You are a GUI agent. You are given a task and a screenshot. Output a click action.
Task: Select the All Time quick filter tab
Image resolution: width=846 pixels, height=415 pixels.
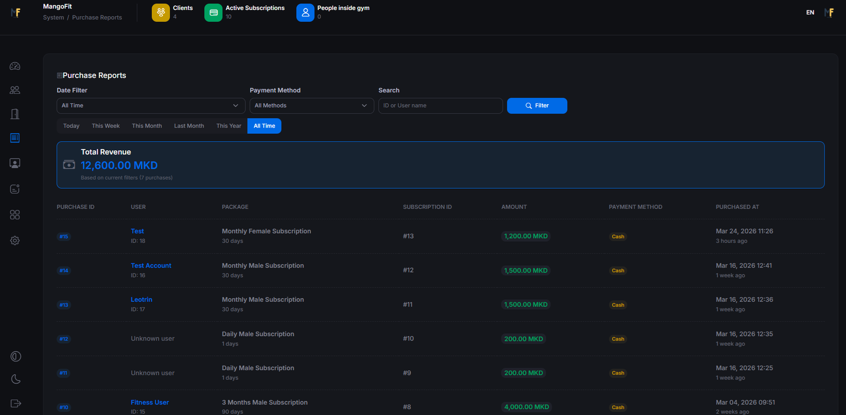pyautogui.click(x=264, y=126)
